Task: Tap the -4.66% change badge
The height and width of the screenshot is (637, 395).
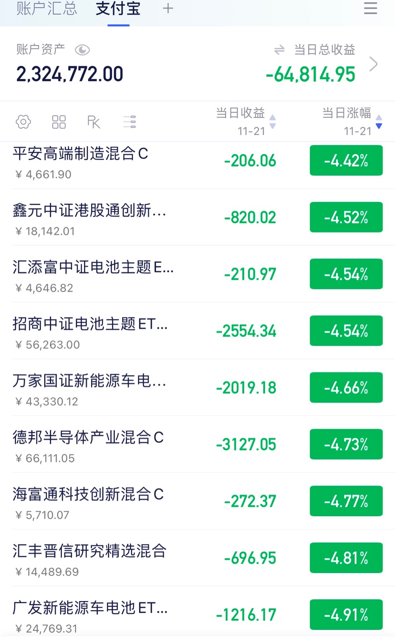Action: (x=346, y=387)
